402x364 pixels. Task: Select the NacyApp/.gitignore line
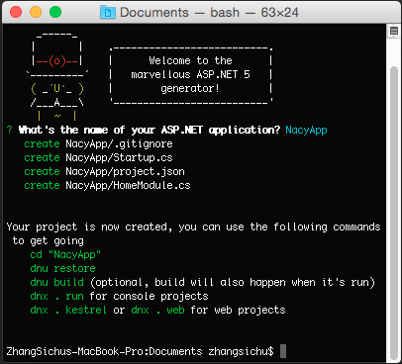pyautogui.click(x=98, y=143)
